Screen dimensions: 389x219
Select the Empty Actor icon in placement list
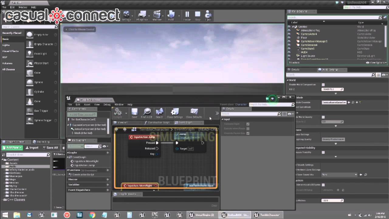tap(29, 35)
